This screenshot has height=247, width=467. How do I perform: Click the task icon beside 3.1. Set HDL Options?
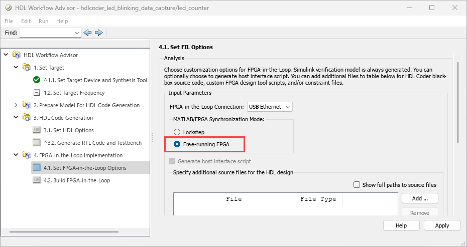tap(36, 130)
